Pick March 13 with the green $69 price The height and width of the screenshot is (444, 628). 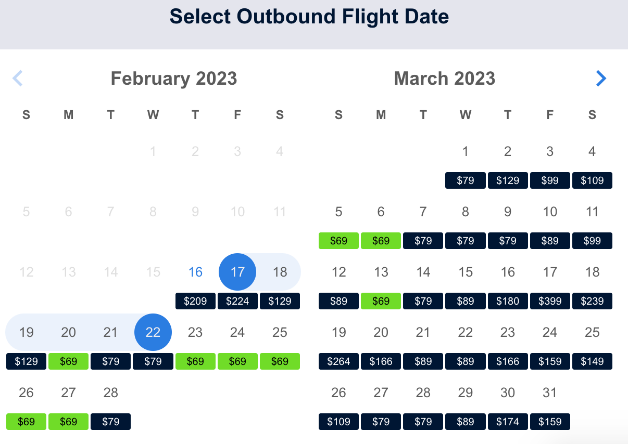coord(381,301)
